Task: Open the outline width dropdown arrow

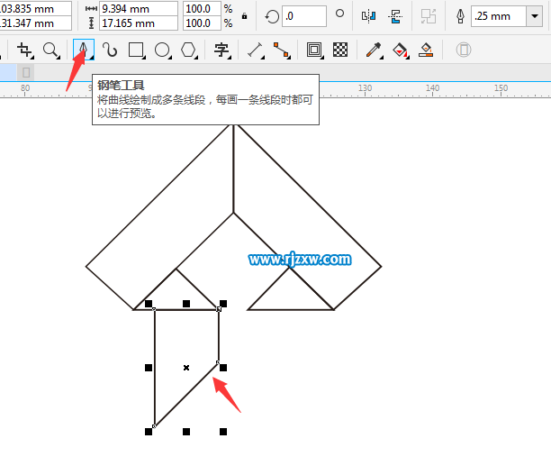Action: (535, 16)
